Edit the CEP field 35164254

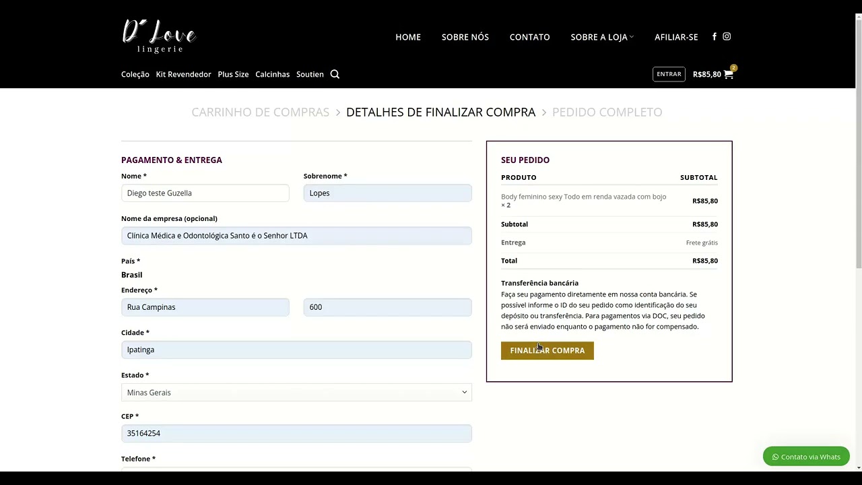click(296, 433)
